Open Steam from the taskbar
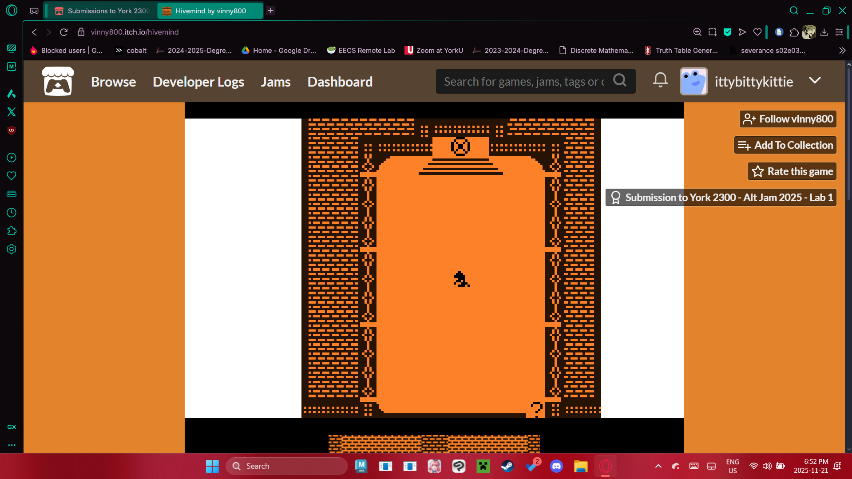The width and height of the screenshot is (852, 479). (x=507, y=466)
